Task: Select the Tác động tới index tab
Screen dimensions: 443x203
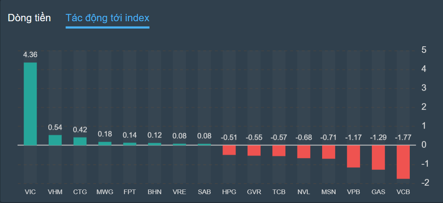Action: point(107,18)
